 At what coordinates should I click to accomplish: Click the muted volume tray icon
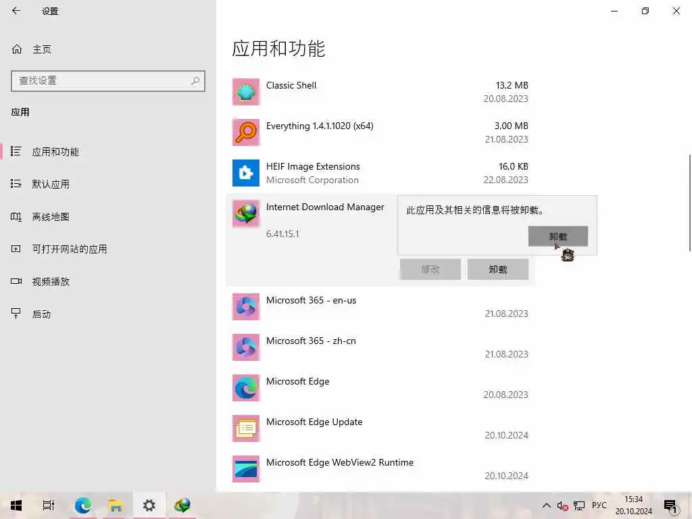562,505
